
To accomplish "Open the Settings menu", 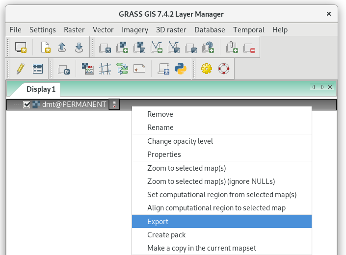I will tap(43, 30).
